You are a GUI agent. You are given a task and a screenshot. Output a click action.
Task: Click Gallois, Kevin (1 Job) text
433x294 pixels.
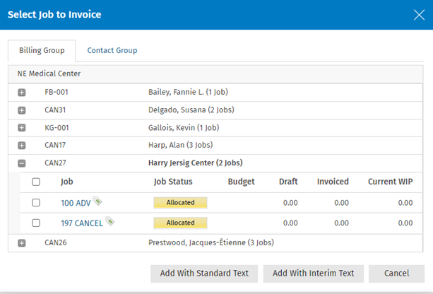click(184, 128)
